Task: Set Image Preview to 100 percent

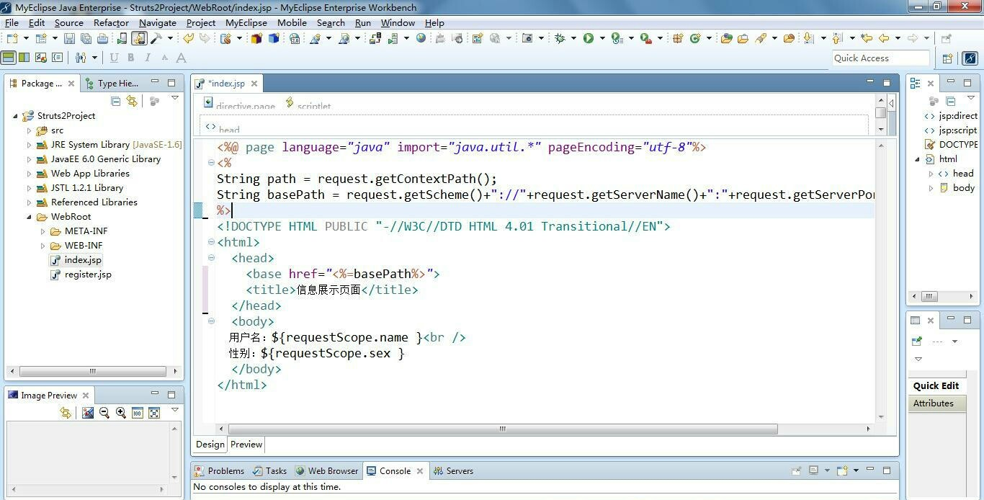Action: (x=137, y=413)
